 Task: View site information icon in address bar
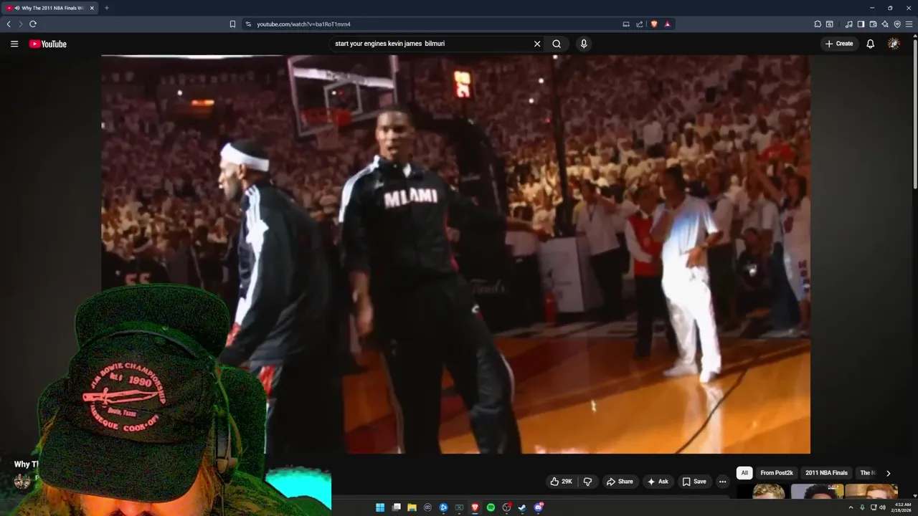tap(248, 24)
